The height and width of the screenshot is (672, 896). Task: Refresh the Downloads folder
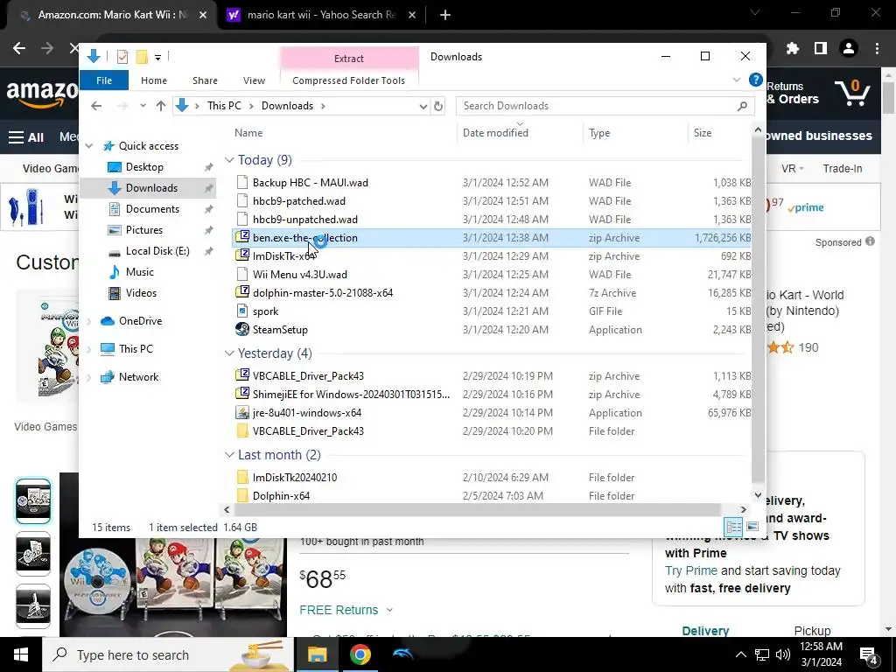coord(438,106)
